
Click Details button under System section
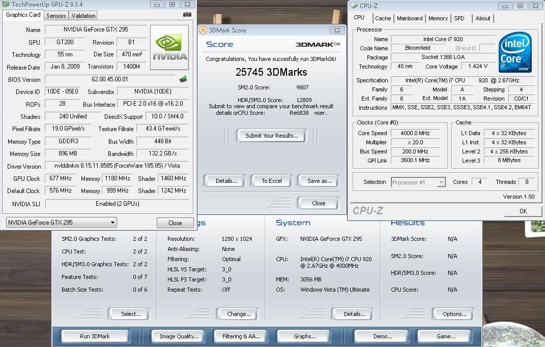click(354, 314)
